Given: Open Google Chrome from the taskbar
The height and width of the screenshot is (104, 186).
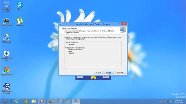Looking at the screenshot, I should coord(25,101).
